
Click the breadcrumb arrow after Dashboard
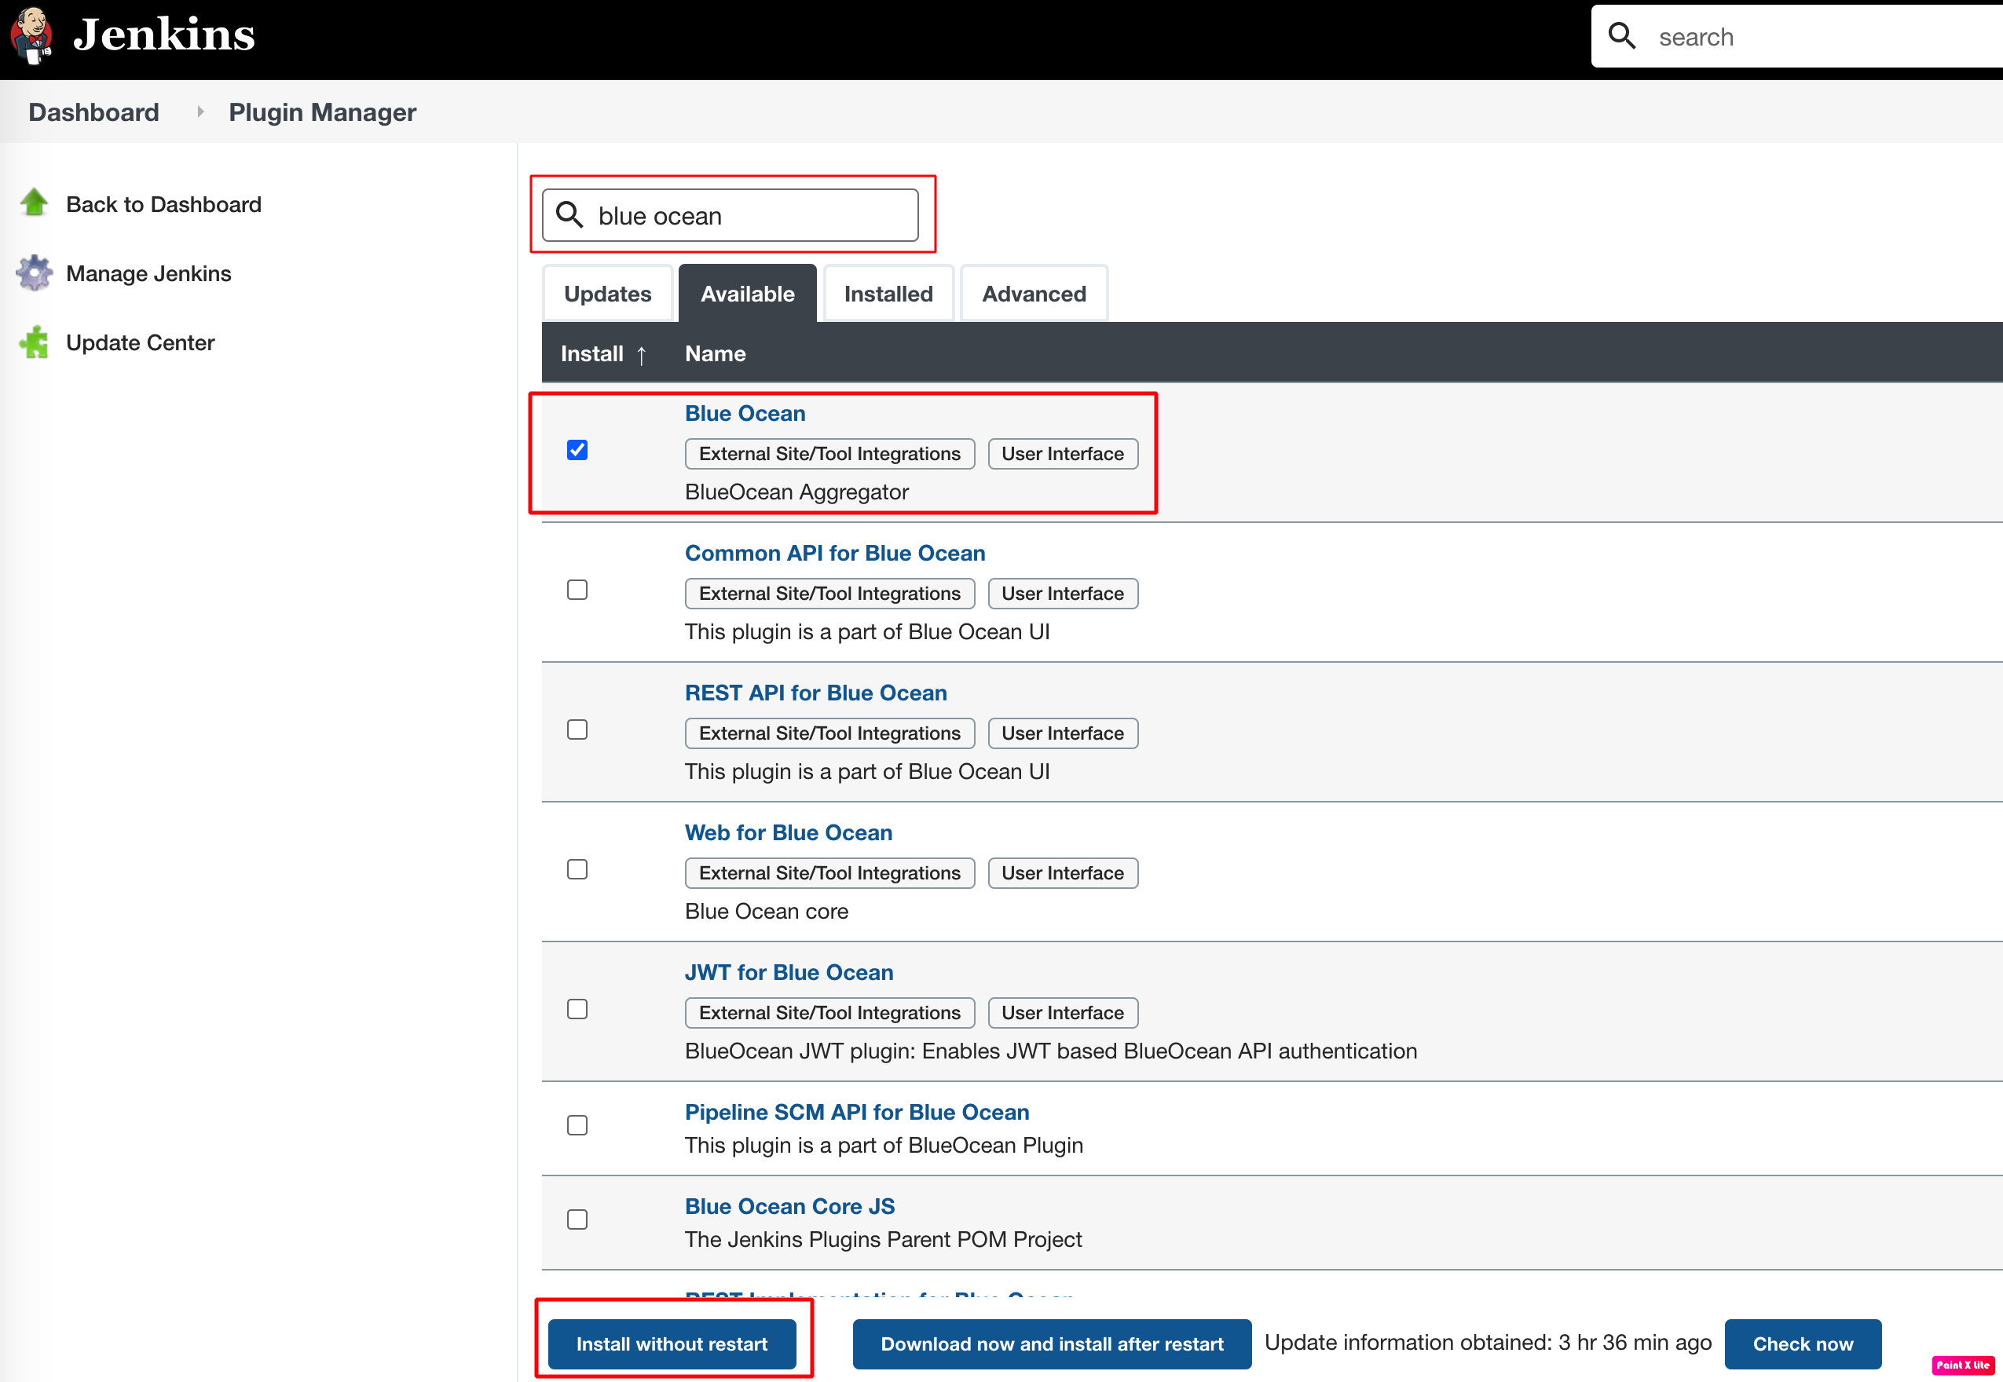coord(200,112)
